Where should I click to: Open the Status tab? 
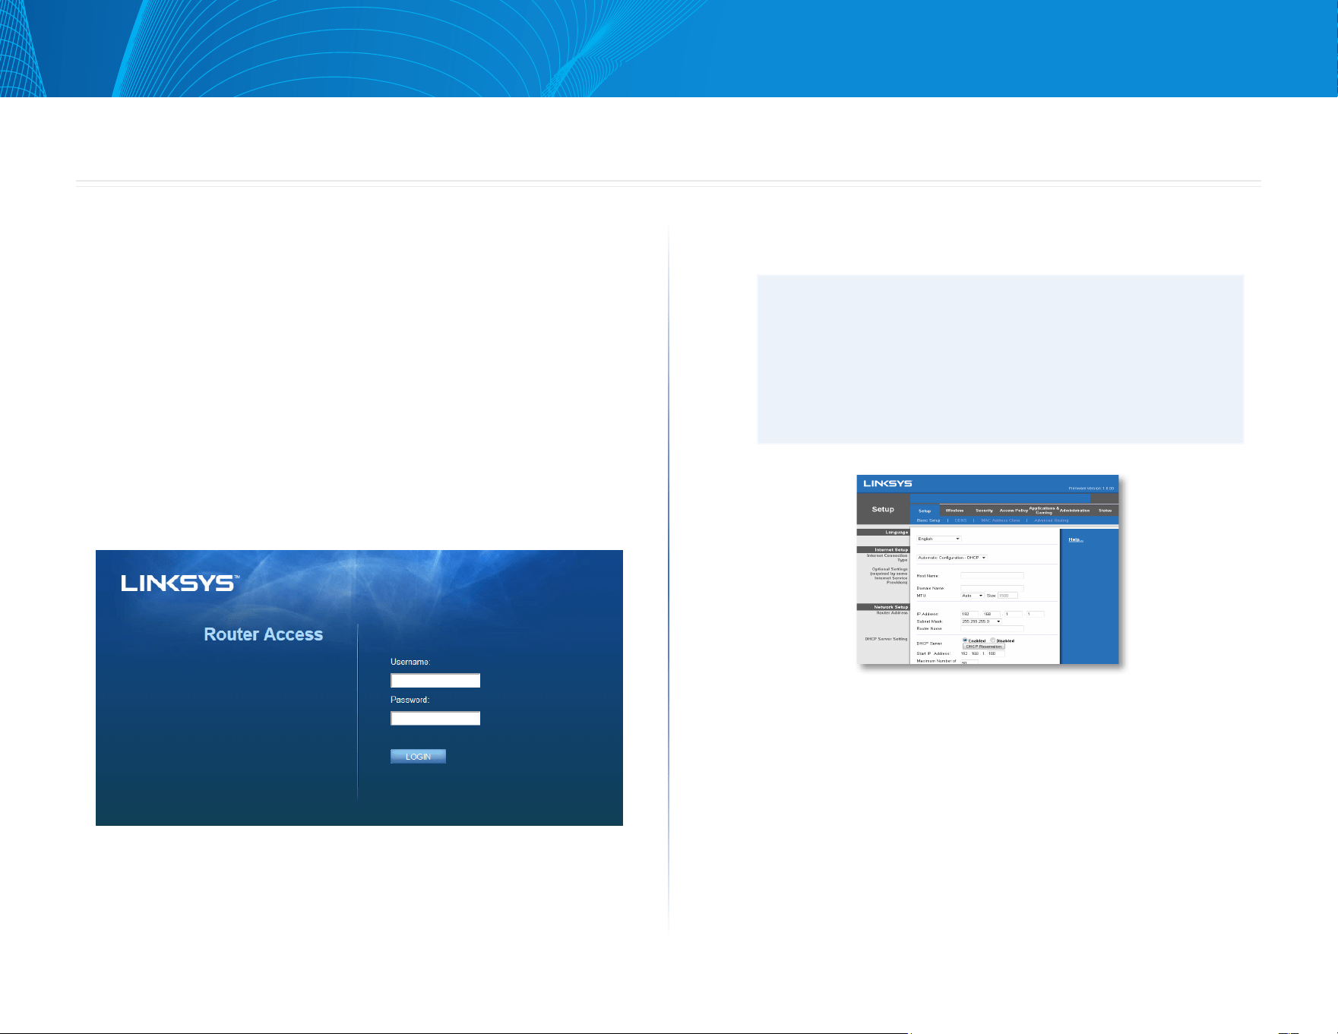(1105, 511)
